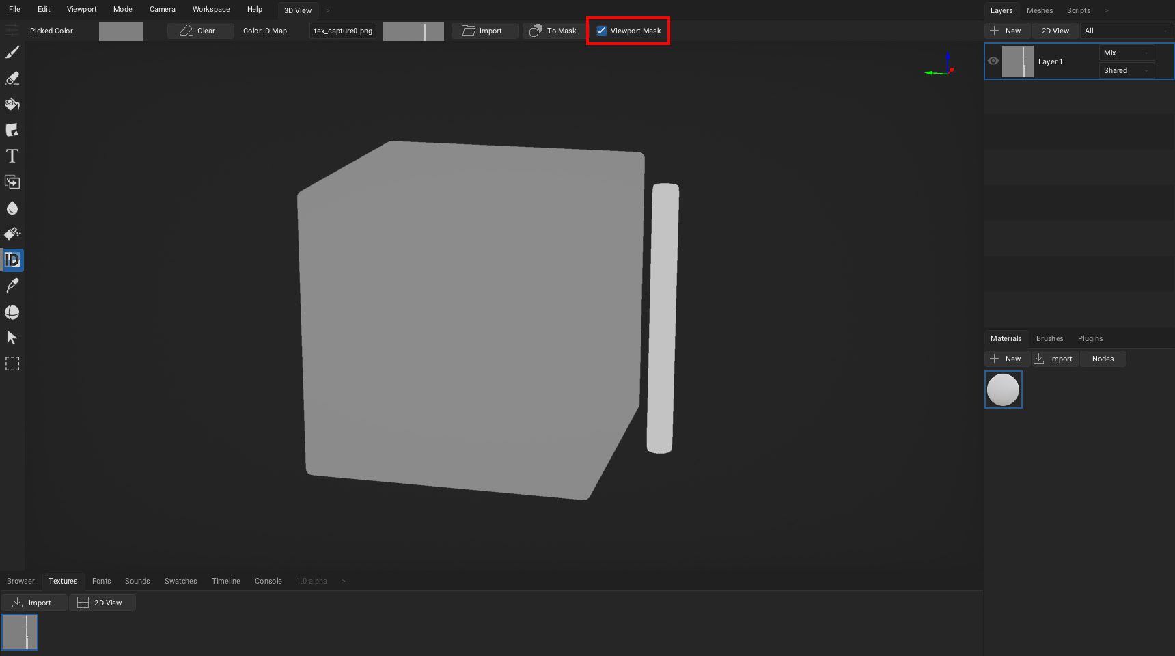
Task: Open the Mode menu
Action: [123, 9]
